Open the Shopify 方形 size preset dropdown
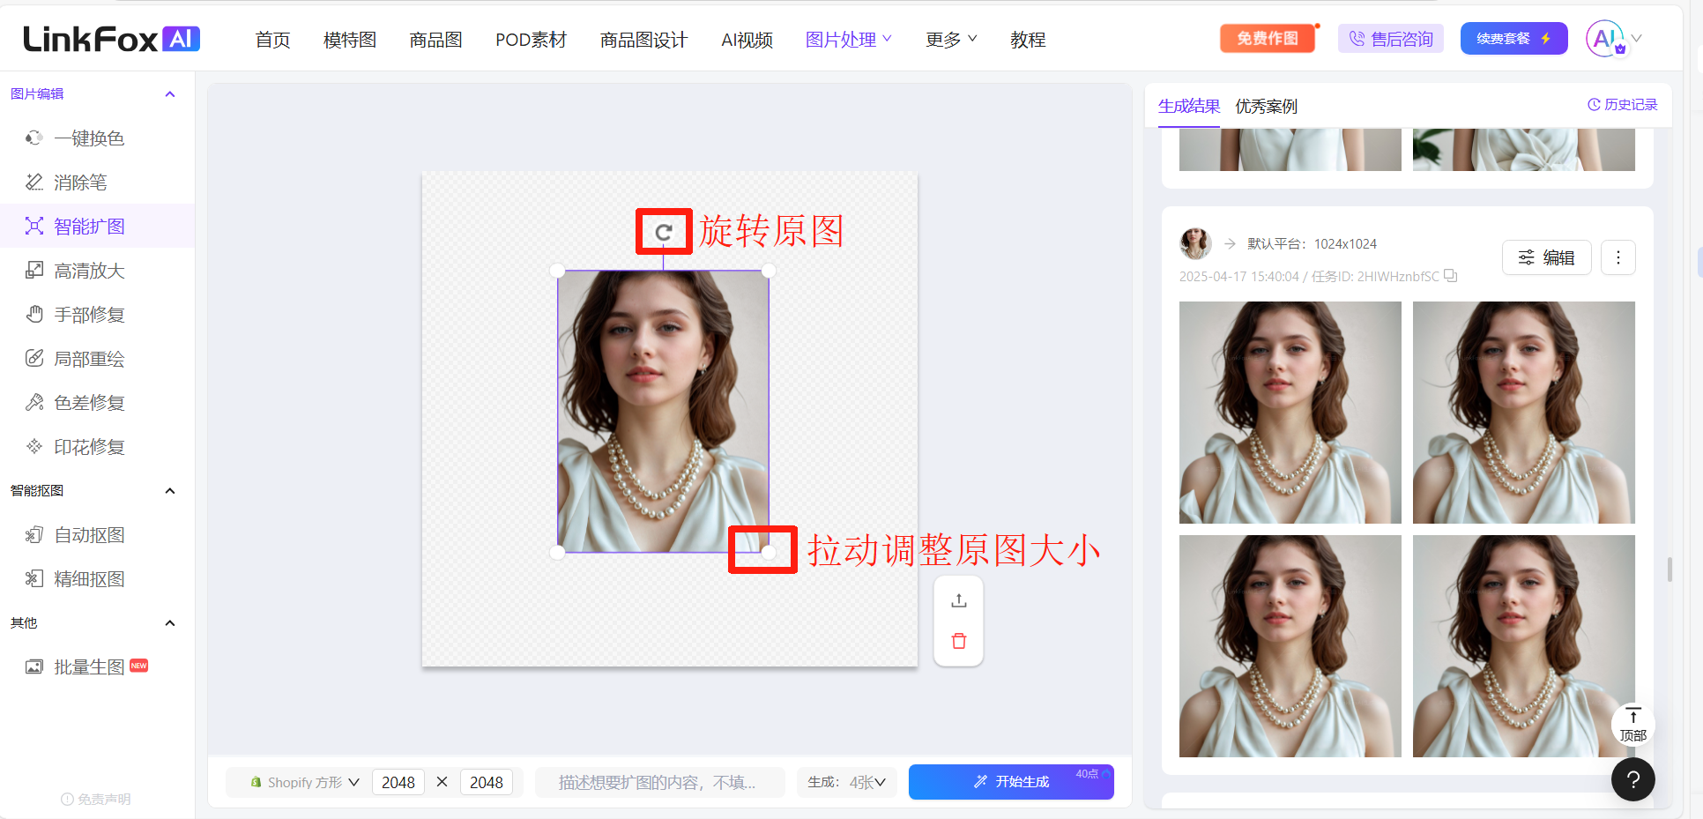This screenshot has height=819, width=1703. pos(305,782)
